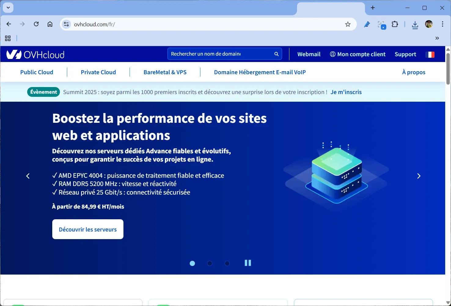Click Découvrir les serveurs button
The height and width of the screenshot is (306, 451).
(x=88, y=229)
